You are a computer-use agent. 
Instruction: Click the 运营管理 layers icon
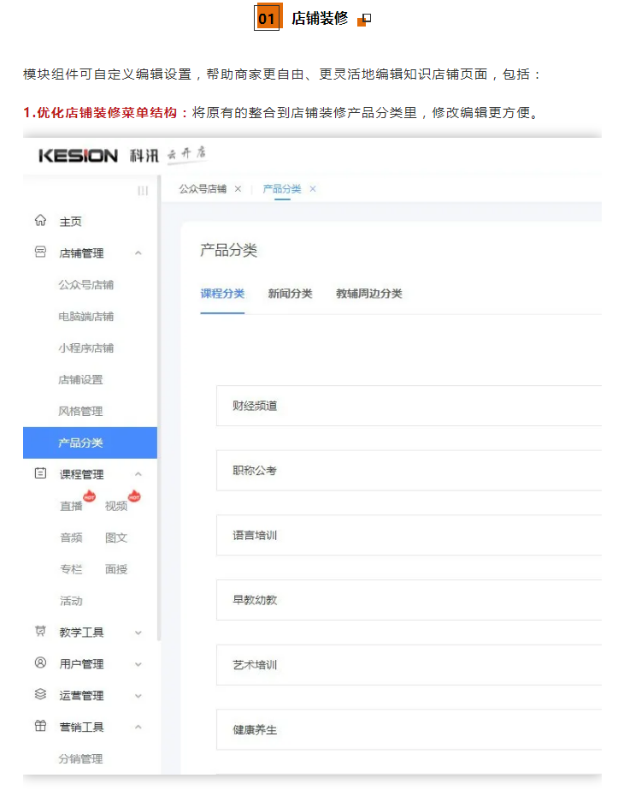pos(40,695)
